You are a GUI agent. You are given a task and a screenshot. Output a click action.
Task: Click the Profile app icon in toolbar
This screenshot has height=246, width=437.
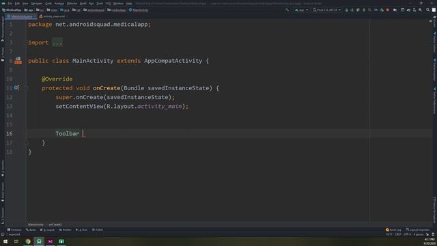pos(376,10)
